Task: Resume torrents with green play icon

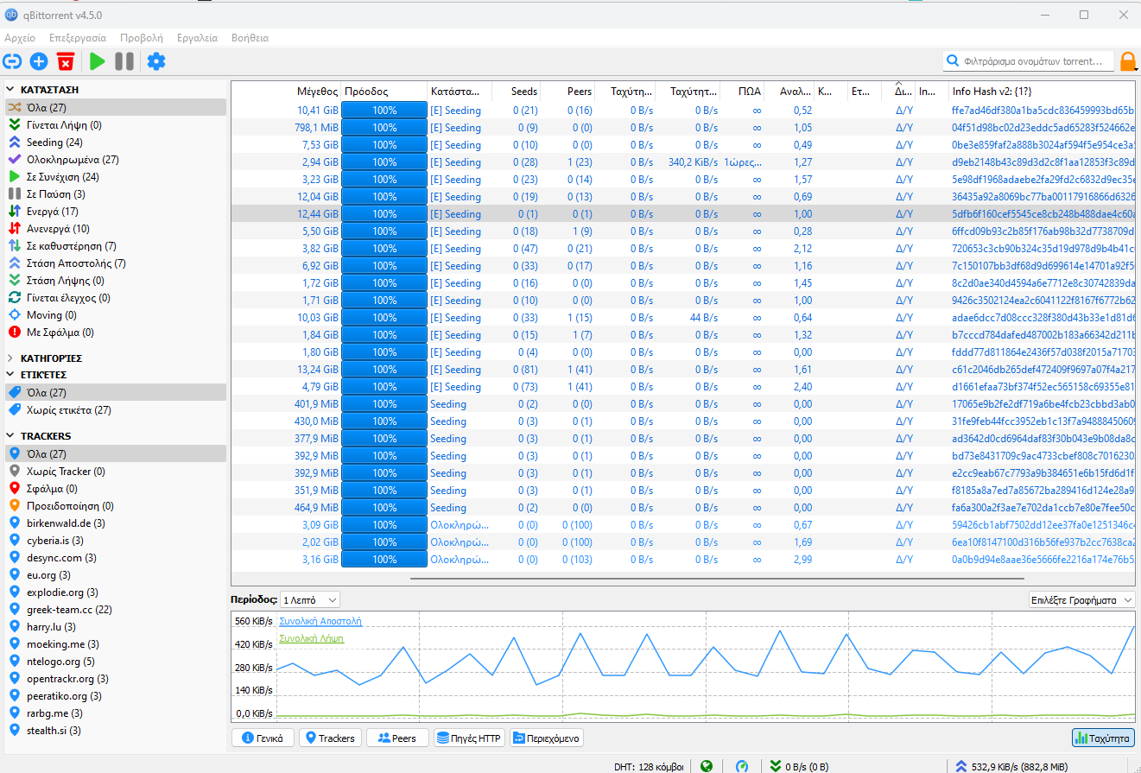Action: (x=98, y=61)
